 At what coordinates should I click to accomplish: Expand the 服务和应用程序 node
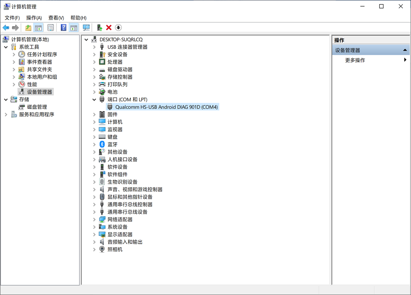[x=6, y=114]
